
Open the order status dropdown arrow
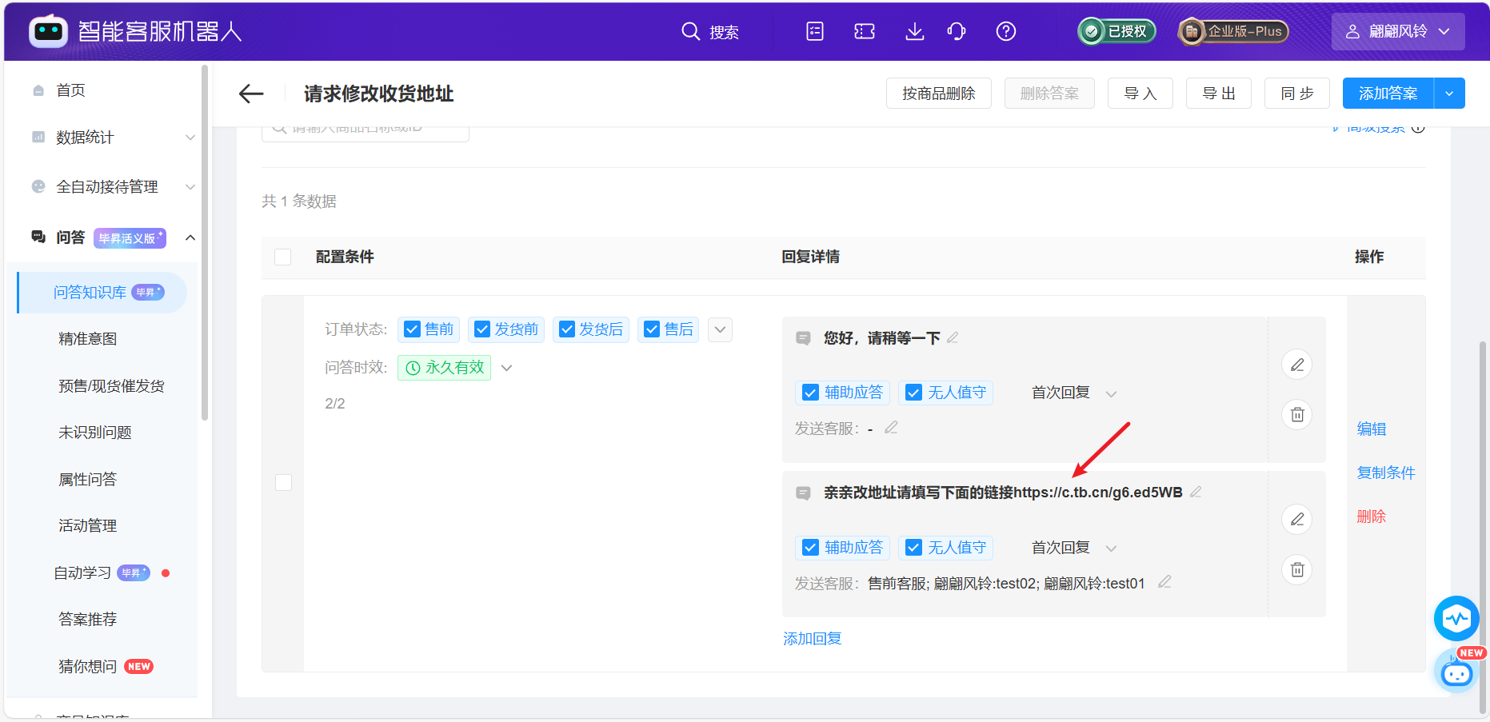pyautogui.click(x=720, y=329)
